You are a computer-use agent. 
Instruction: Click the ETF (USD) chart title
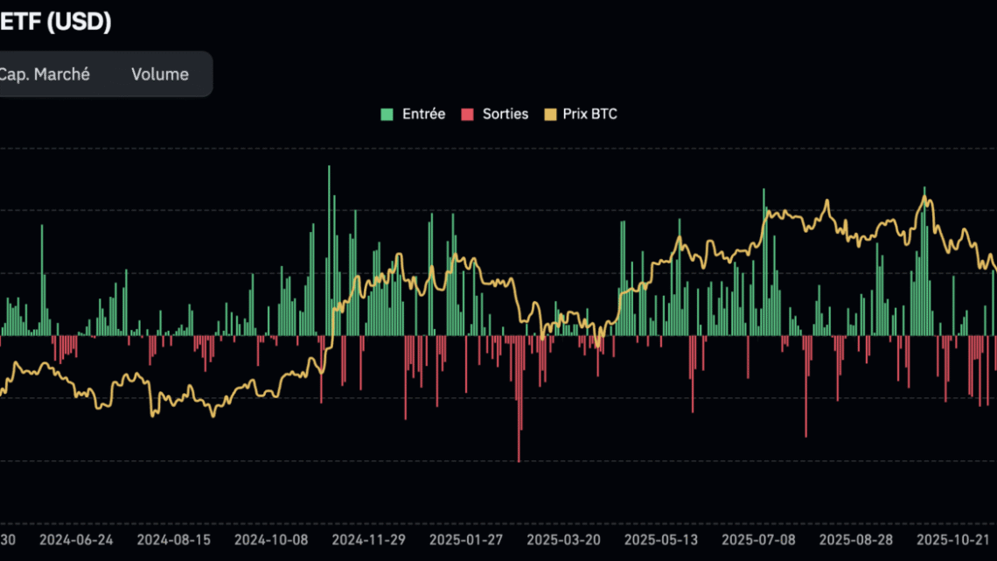(57, 22)
